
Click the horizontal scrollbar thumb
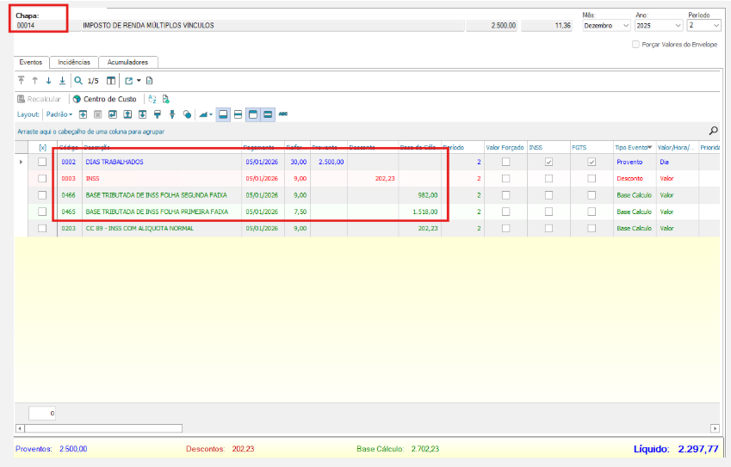103,428
